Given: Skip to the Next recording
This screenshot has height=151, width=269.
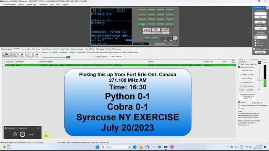Looking at the screenshot, I should click(x=37, y=55).
